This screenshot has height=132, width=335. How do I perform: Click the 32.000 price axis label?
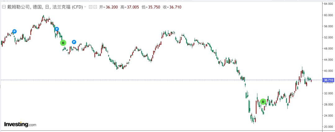328,93
